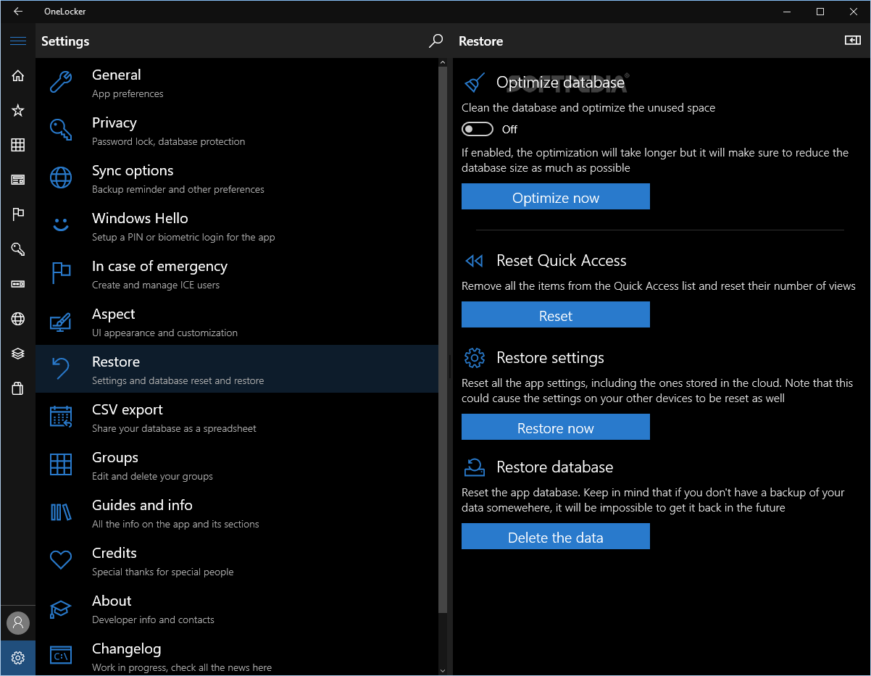This screenshot has width=871, height=676.
Task: Open the user account avatar
Action: tap(18, 623)
